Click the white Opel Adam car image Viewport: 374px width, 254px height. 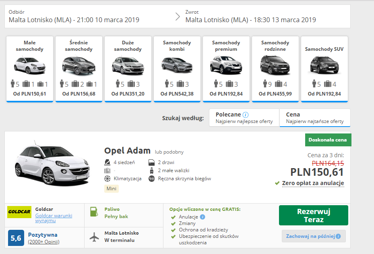pos(52,164)
